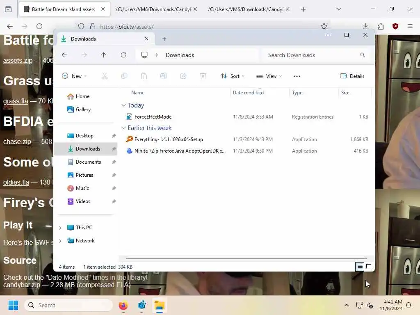This screenshot has width=420, height=315.
Task: Open a new Firefox tab
Action: 303,9
